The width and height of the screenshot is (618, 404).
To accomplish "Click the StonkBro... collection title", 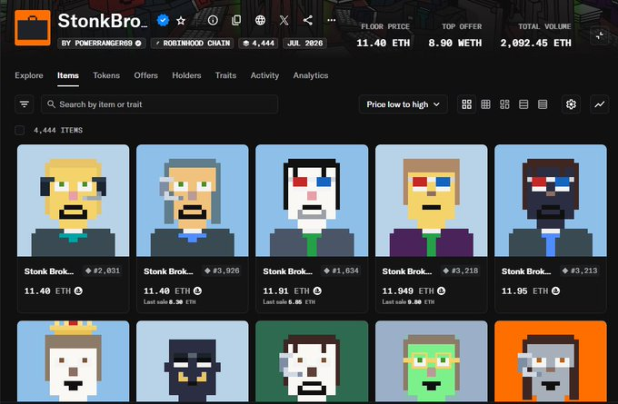I will [x=103, y=21].
